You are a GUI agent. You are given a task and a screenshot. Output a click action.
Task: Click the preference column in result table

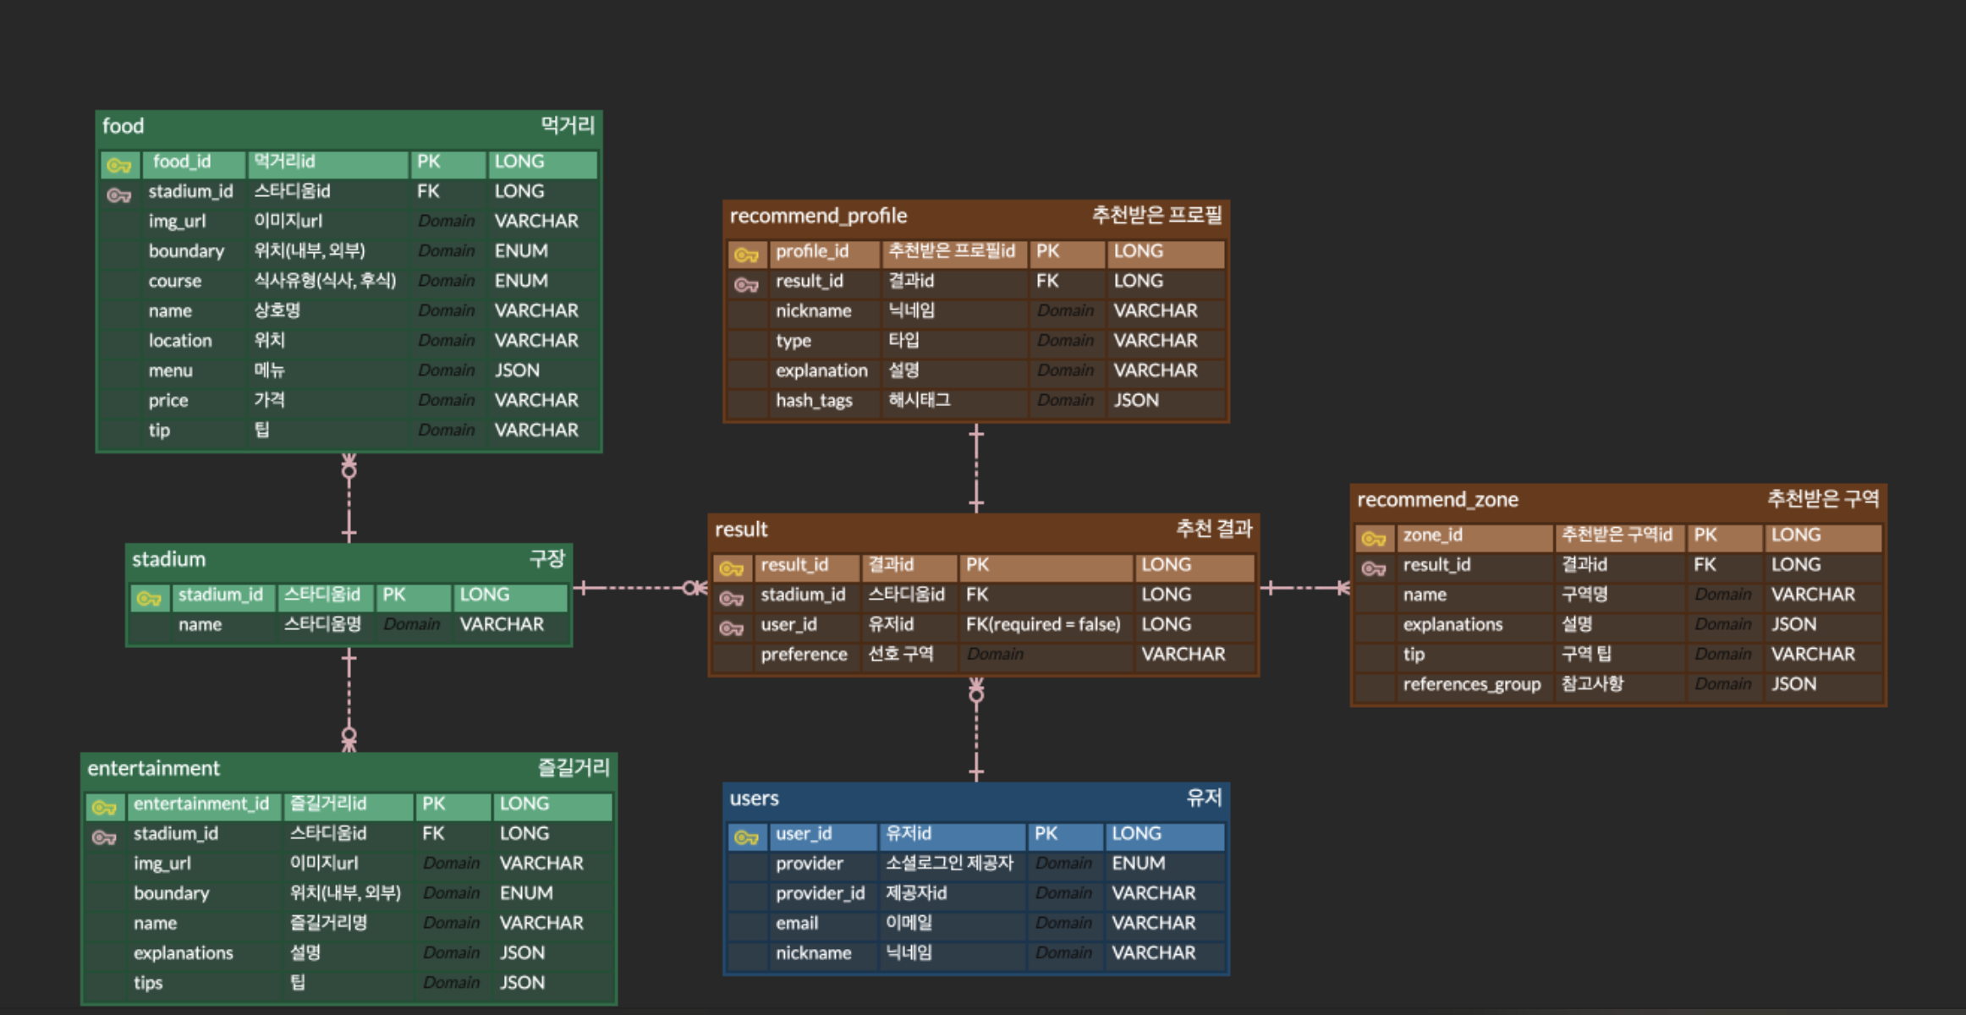coord(804,655)
